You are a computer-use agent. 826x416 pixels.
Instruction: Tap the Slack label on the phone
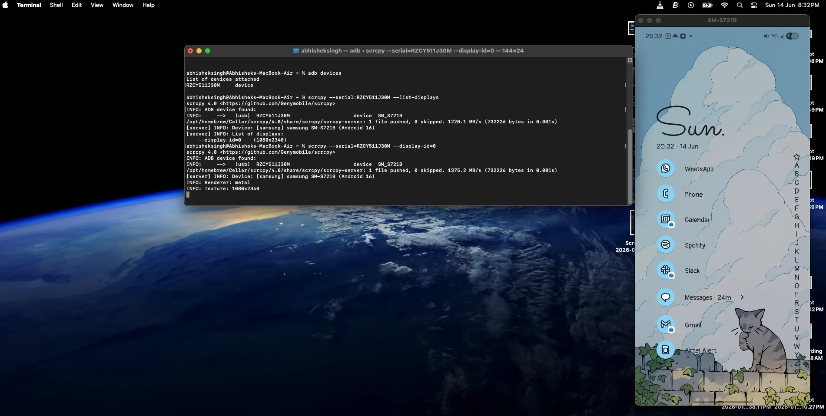tap(692, 271)
